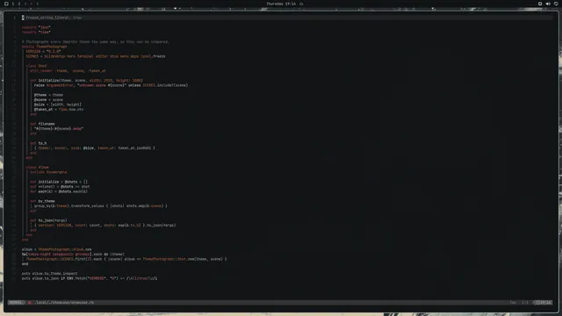This screenshot has height=316, width=562.
Task: Open the rightmost tray icon in the top bar
Action: [556, 4]
